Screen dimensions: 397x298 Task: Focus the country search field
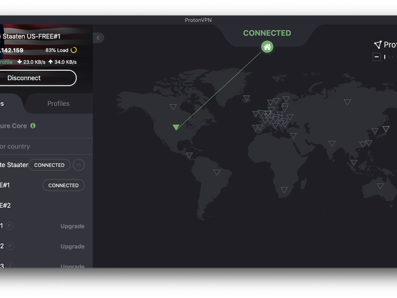click(x=43, y=146)
